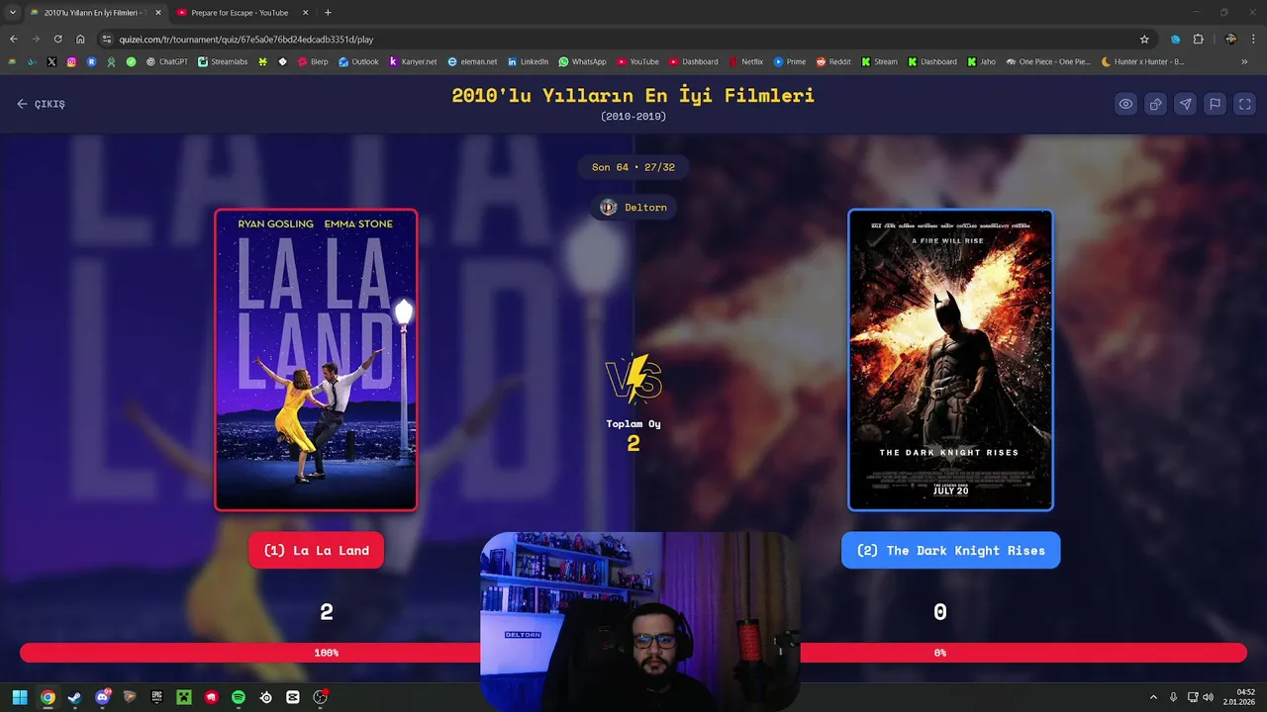Open the Kick Stream bookmark
This screenshot has height=712, width=1267.
(879, 61)
